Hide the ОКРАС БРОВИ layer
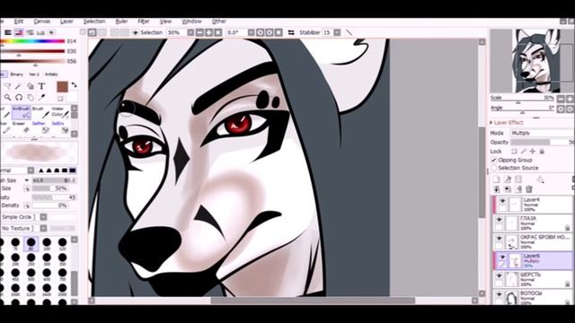The image size is (575, 323). [500, 239]
